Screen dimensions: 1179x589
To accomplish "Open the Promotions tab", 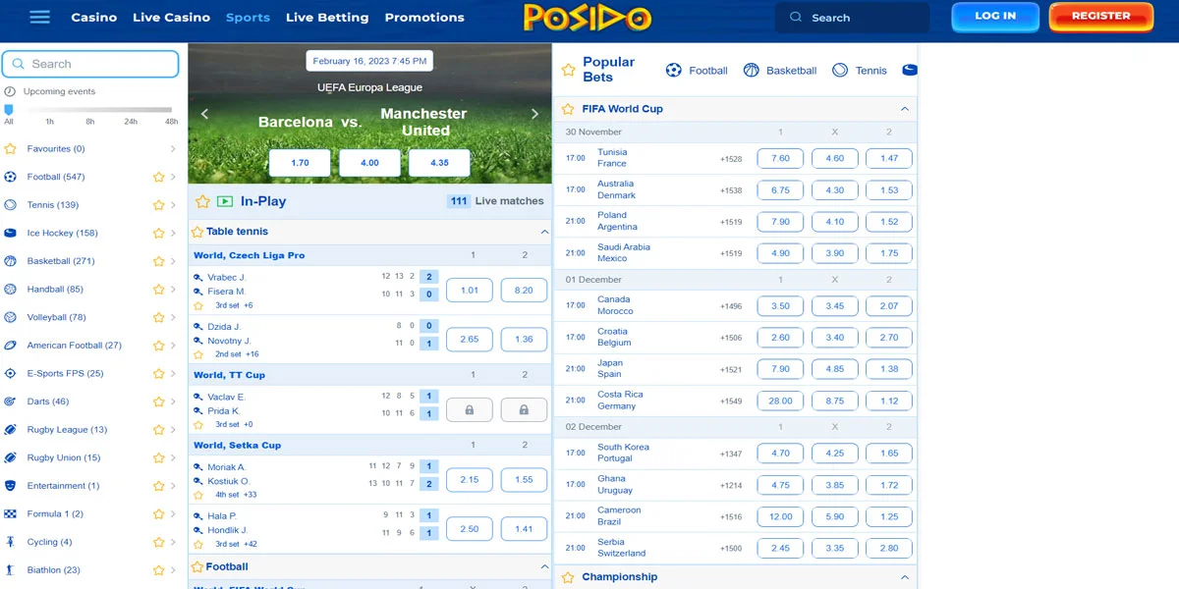I will pos(424,18).
